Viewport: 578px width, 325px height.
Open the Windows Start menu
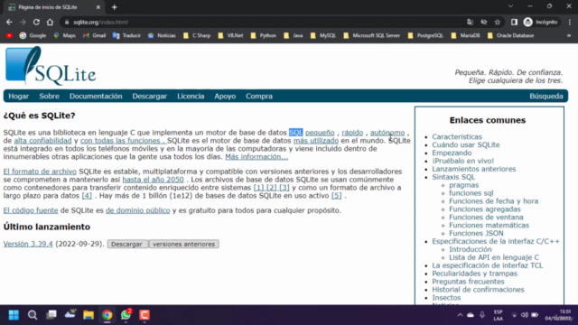tap(14, 315)
